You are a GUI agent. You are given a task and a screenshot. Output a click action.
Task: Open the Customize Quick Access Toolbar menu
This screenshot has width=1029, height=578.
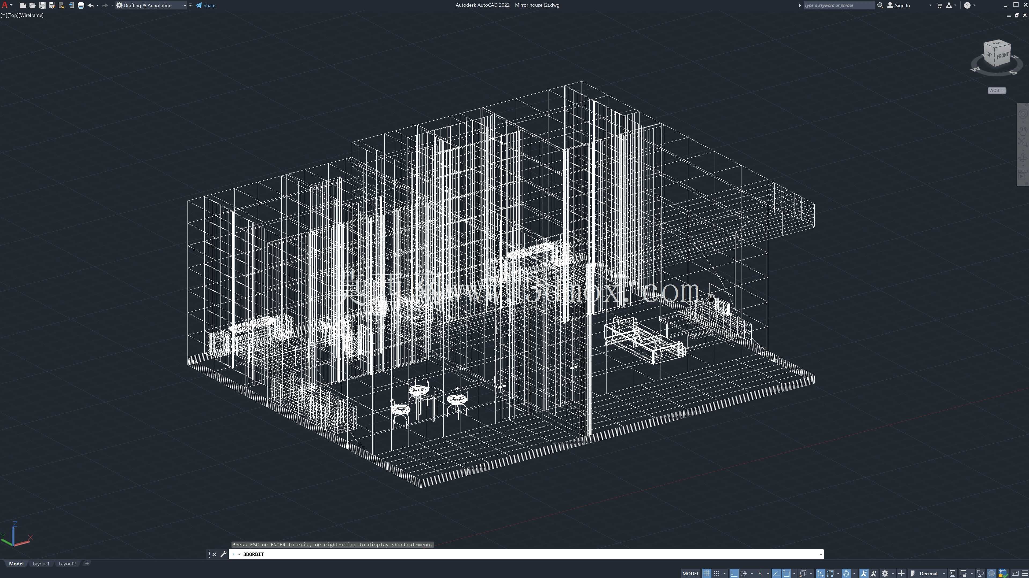click(x=190, y=5)
